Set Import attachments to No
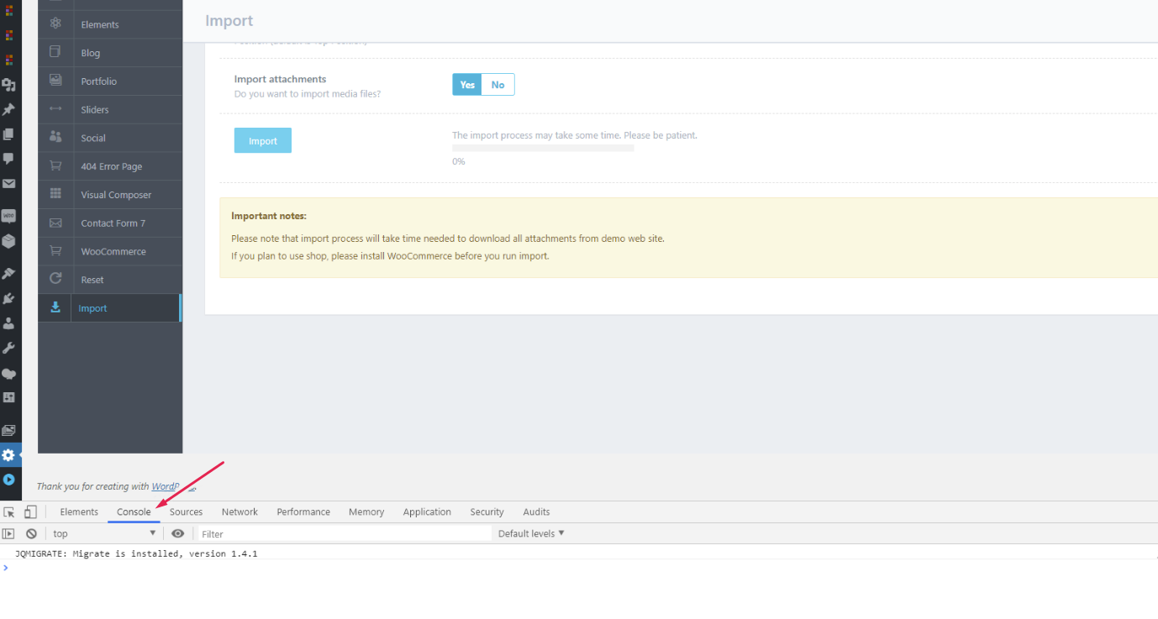 click(x=497, y=85)
